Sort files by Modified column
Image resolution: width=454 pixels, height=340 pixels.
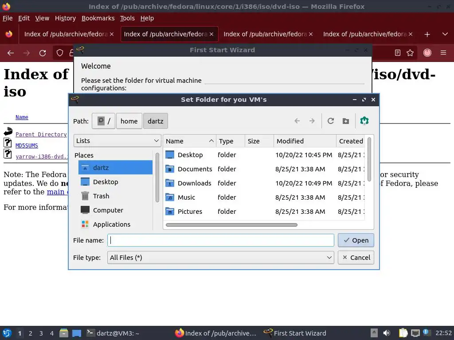pyautogui.click(x=305, y=141)
